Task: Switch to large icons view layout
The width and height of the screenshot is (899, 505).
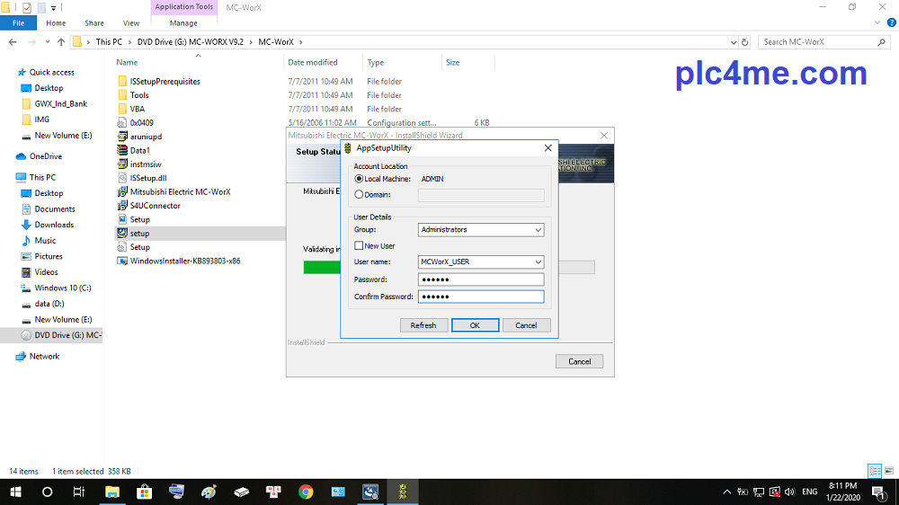Action: [x=889, y=471]
